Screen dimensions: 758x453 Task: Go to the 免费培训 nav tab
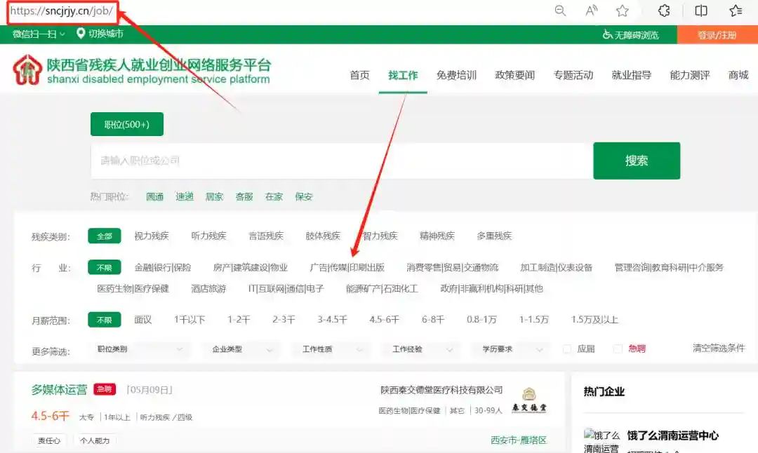456,75
